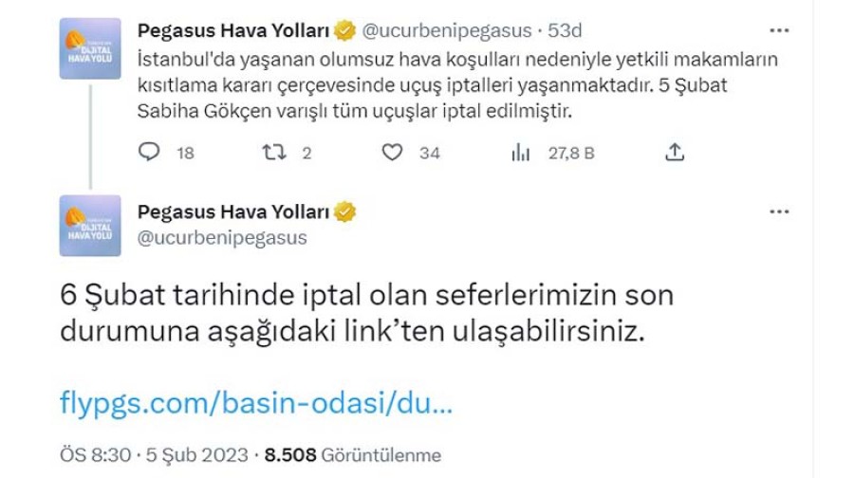Open the second tweet's three-dot menu
This screenshot has height=478, width=854.
[x=778, y=212]
